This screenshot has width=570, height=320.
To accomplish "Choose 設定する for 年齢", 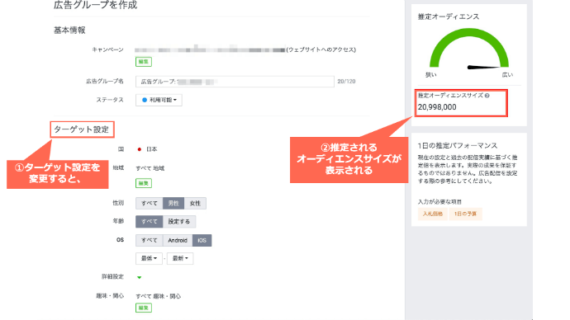I will tap(179, 222).
